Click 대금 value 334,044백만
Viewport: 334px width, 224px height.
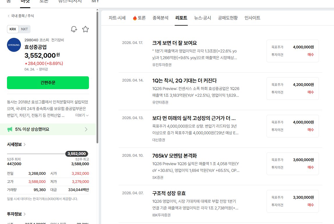pos(78,190)
